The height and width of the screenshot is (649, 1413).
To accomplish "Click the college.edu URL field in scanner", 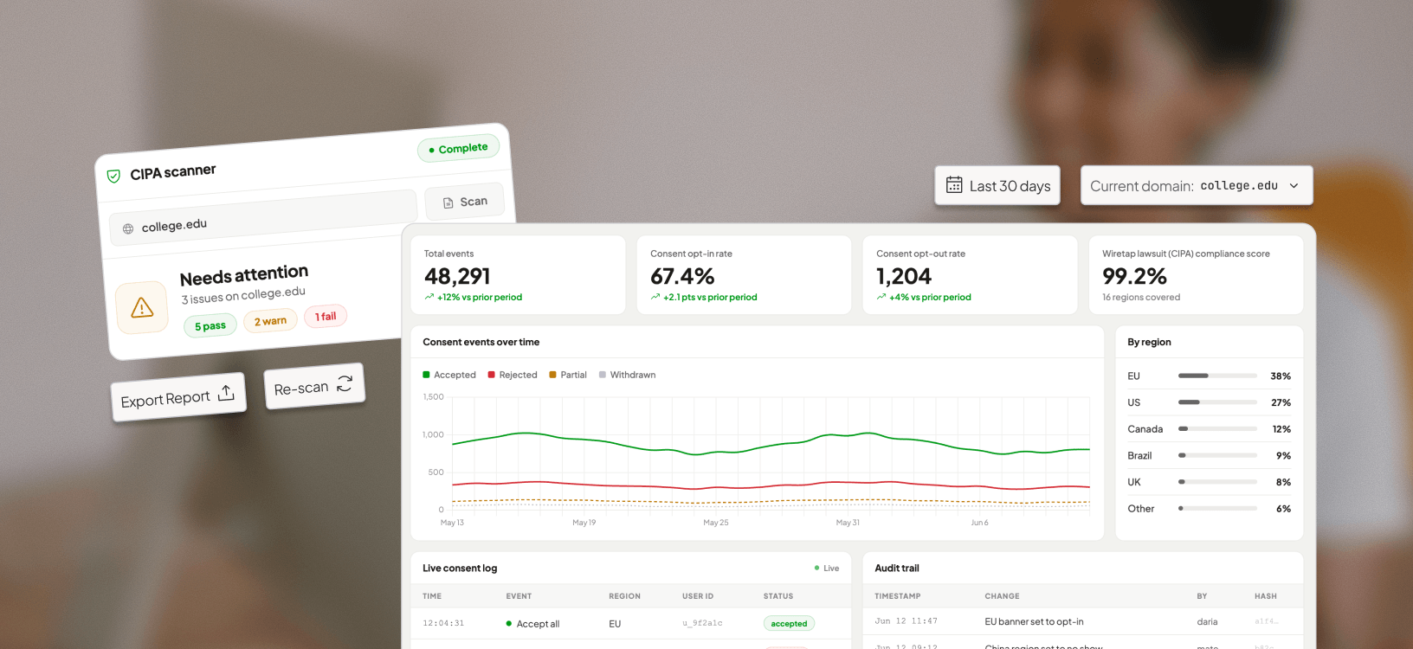I will click(263, 217).
